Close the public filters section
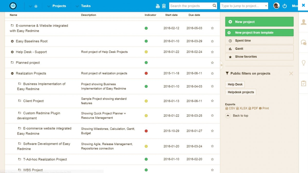The width and height of the screenshot is (308, 173). point(291,74)
